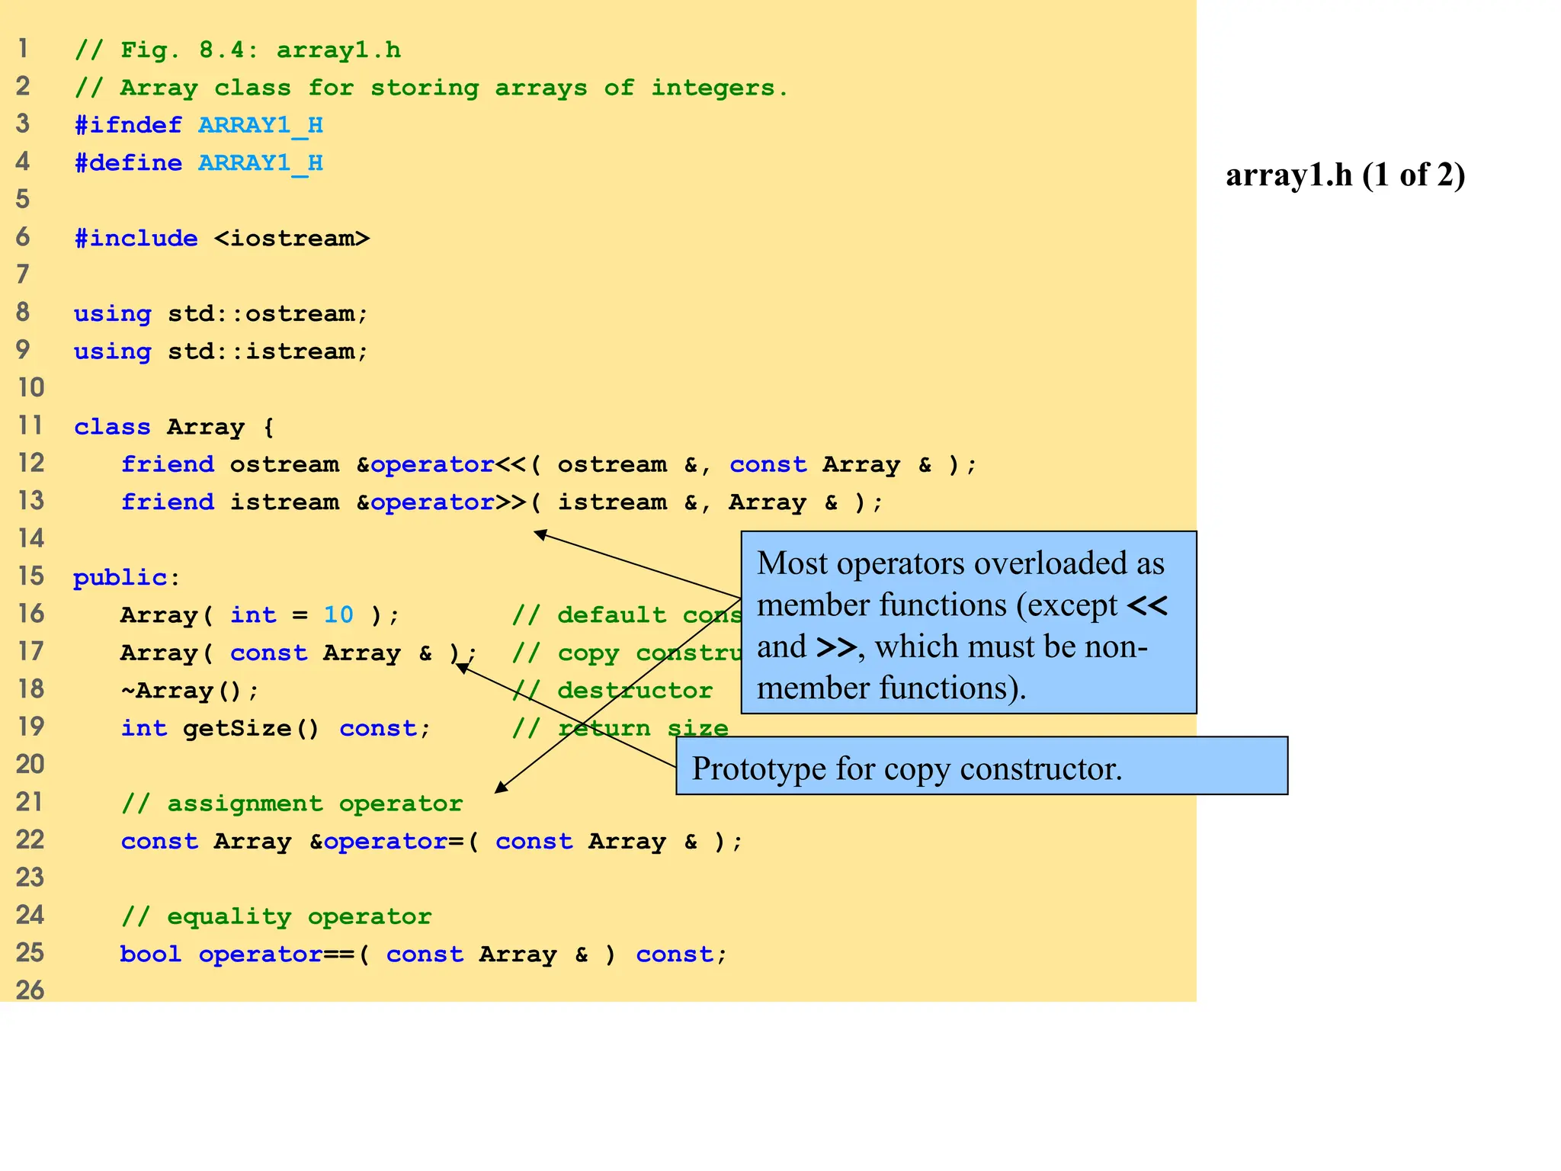Click the '#ifndef ARRAY1_H' line
1561x1171 pixels.
(x=199, y=126)
